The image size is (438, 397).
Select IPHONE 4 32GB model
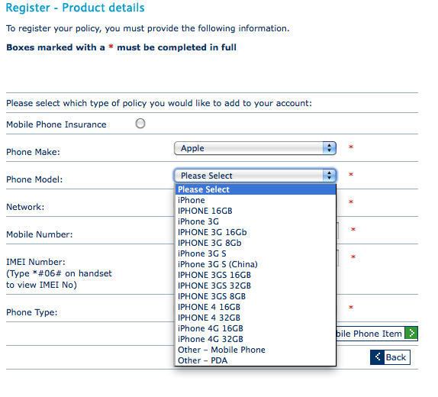point(256,318)
